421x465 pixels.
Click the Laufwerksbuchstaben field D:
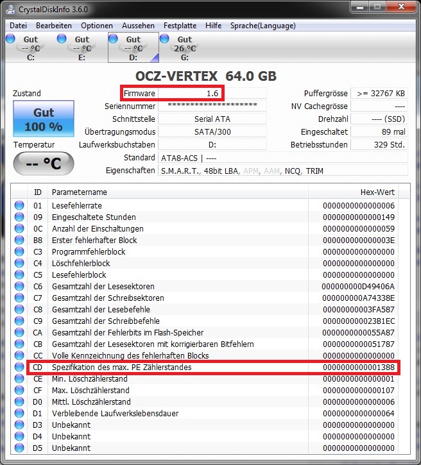coord(212,145)
